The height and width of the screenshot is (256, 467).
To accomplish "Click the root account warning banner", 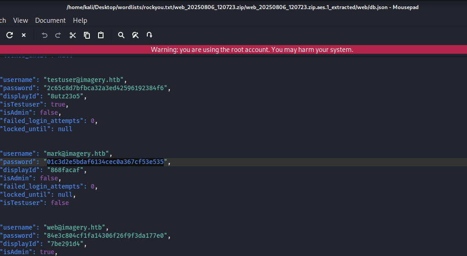I will tap(252, 50).
